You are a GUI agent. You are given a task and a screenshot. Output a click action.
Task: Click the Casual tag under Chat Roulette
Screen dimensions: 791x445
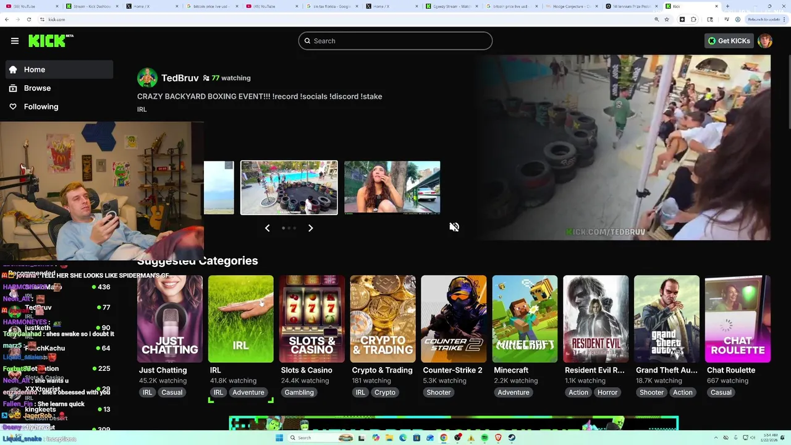coord(721,392)
